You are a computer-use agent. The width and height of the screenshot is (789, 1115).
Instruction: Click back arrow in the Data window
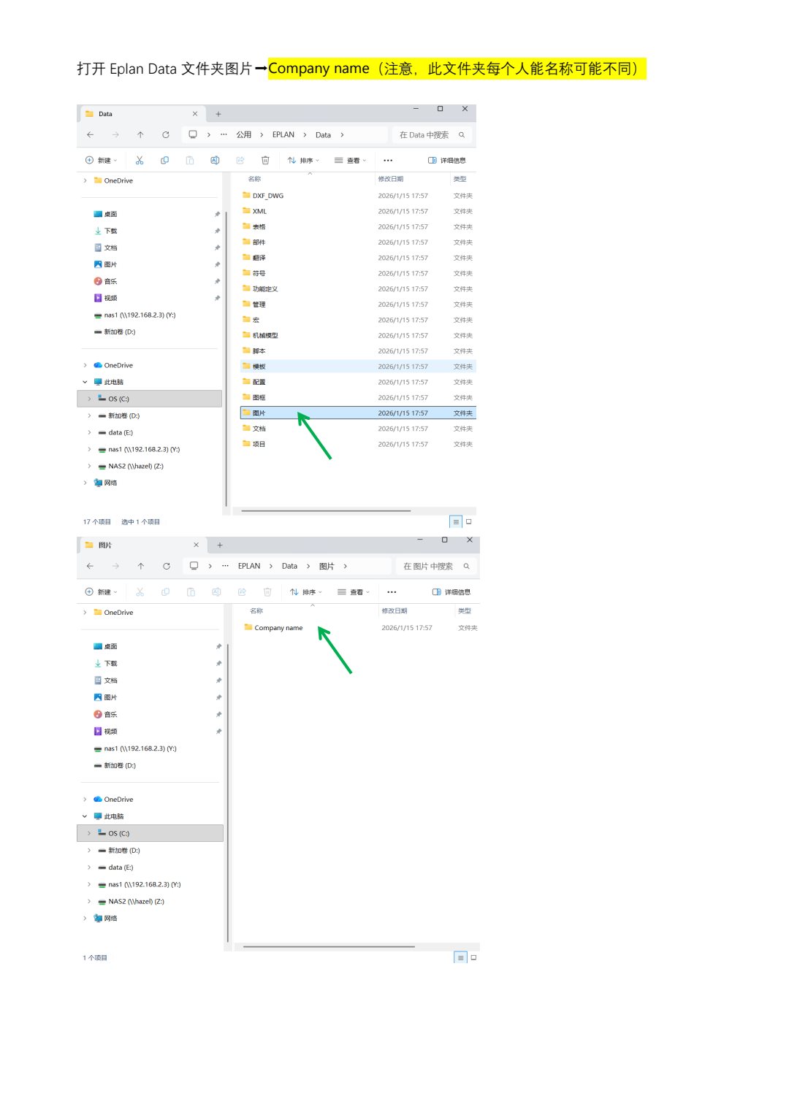(x=90, y=134)
